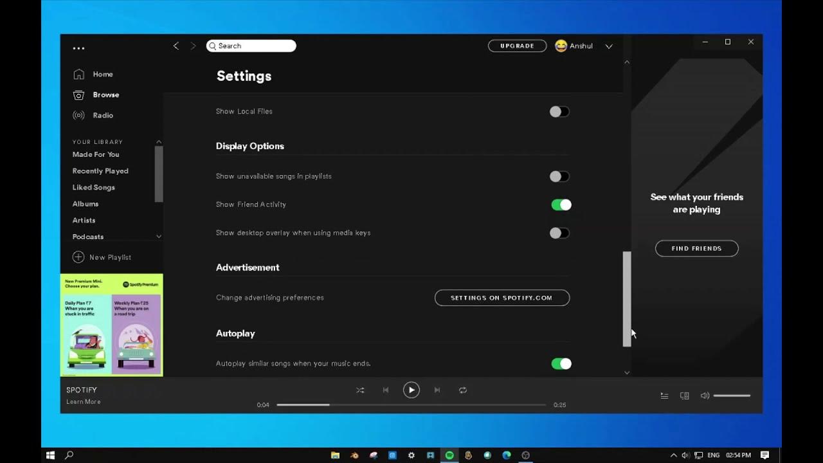Viewport: 823px width, 463px height.
Task: Click the Change advertising preferences text
Action: pyautogui.click(x=270, y=298)
